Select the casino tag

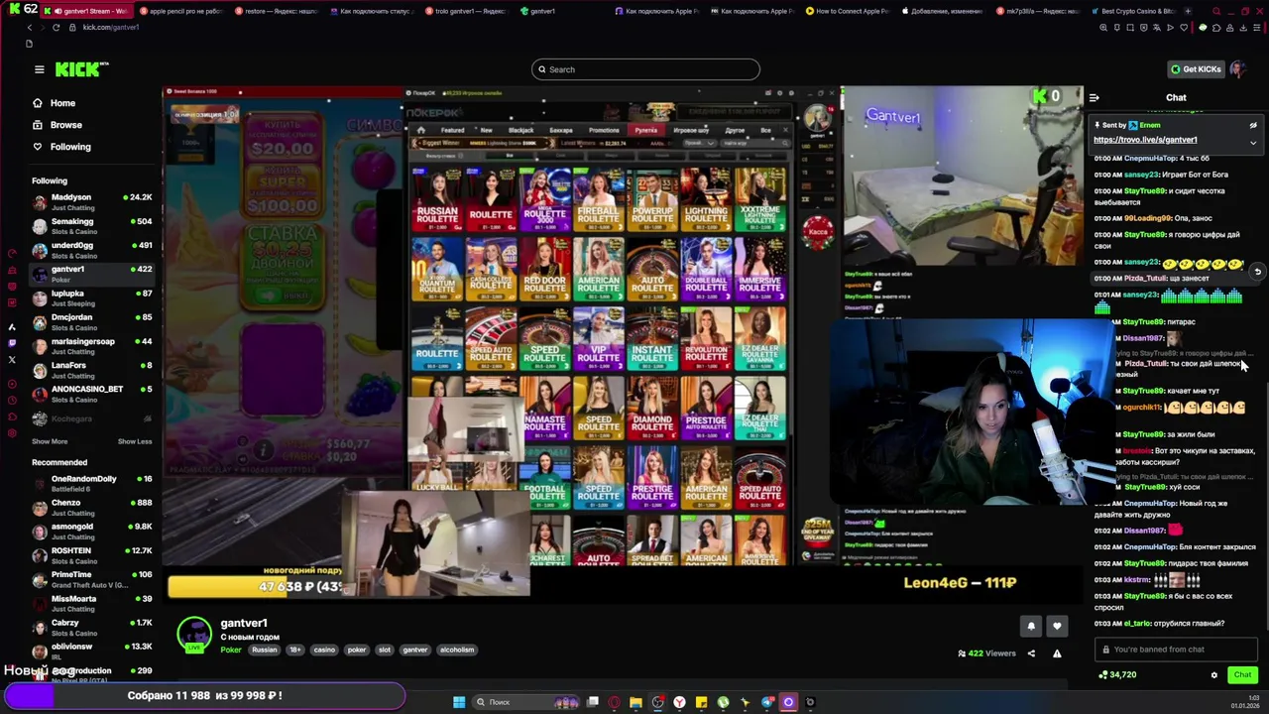[x=324, y=651]
